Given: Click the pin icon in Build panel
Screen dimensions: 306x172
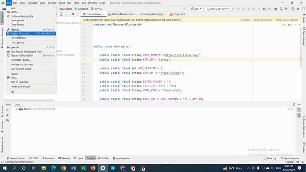Looking at the screenshot, I should pyautogui.click(x=7, y=115).
